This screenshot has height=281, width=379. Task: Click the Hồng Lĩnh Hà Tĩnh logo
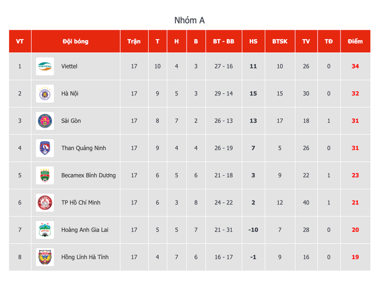pyautogui.click(x=45, y=257)
